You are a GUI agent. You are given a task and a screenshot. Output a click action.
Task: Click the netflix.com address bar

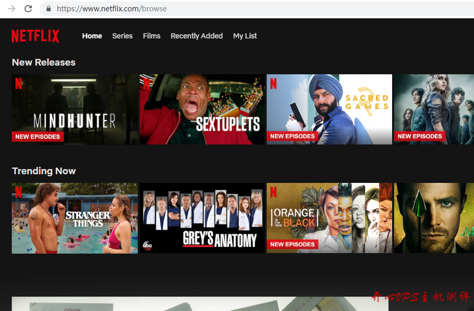257,9
